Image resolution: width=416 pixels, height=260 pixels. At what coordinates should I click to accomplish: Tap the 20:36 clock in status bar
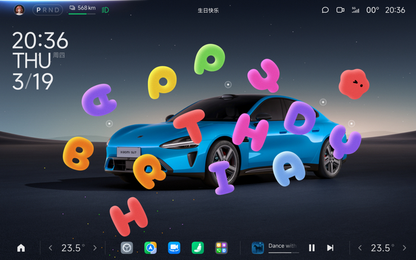coord(395,10)
